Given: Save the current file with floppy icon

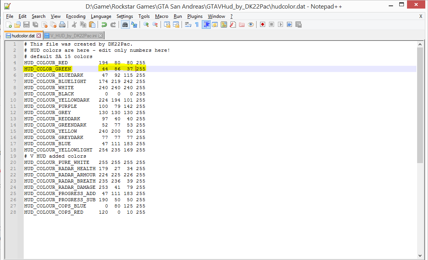Looking at the screenshot, I should pyautogui.click(x=26, y=25).
